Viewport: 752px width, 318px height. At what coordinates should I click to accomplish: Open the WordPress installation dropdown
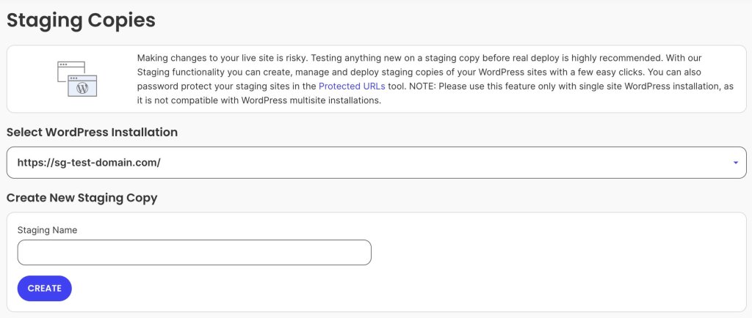coord(377,163)
